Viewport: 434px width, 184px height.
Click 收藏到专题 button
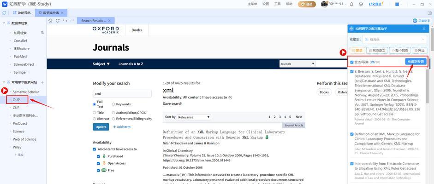[416, 62]
